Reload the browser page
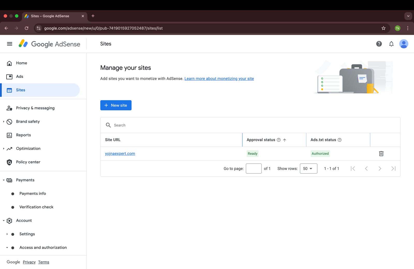 26,28
